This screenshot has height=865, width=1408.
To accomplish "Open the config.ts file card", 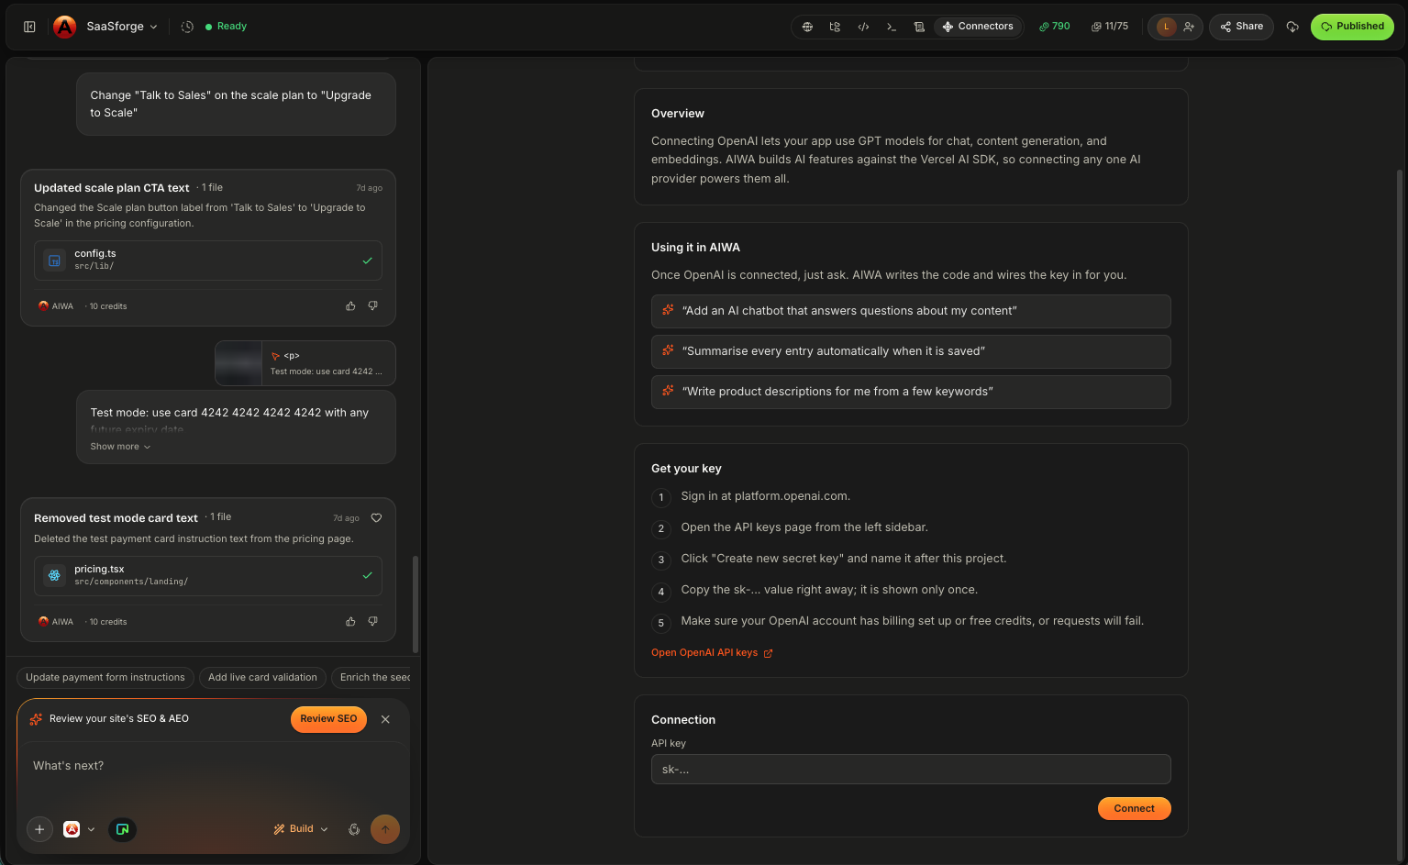I will [208, 261].
